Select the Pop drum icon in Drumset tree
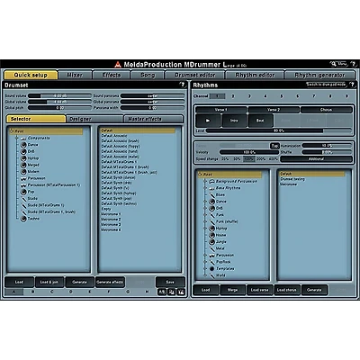The width and height of the screenshot is (360, 360). click(23, 192)
